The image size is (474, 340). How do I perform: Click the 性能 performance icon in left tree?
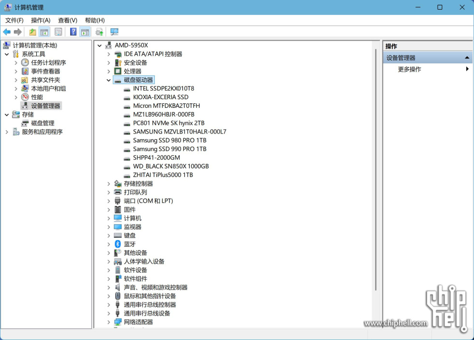point(25,97)
